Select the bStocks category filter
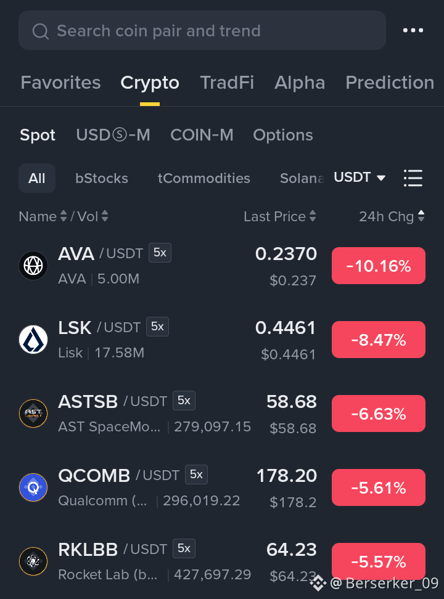 click(x=102, y=178)
